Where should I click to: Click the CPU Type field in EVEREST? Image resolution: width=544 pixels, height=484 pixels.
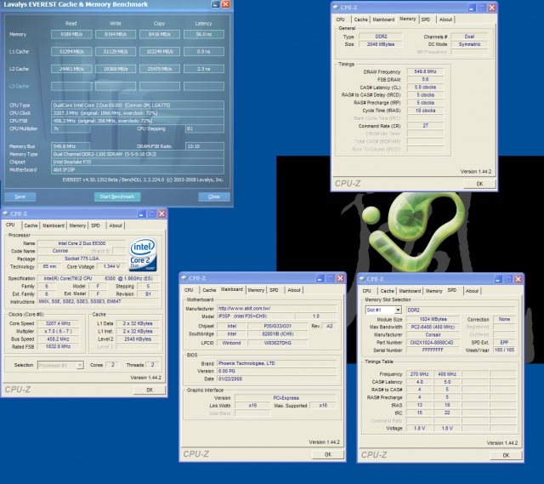tap(138, 105)
